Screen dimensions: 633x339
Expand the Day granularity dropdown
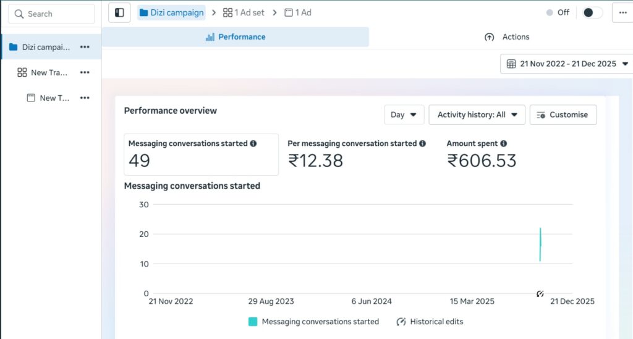tap(404, 114)
